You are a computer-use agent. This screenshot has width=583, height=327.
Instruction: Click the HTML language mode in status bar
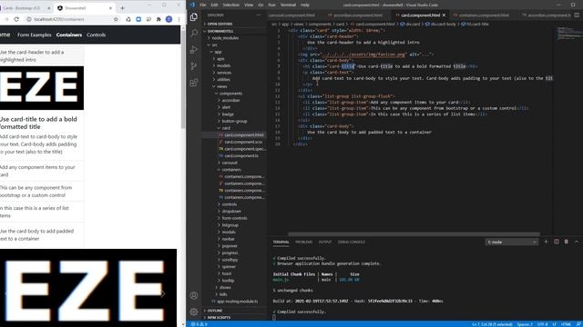pos(566,324)
